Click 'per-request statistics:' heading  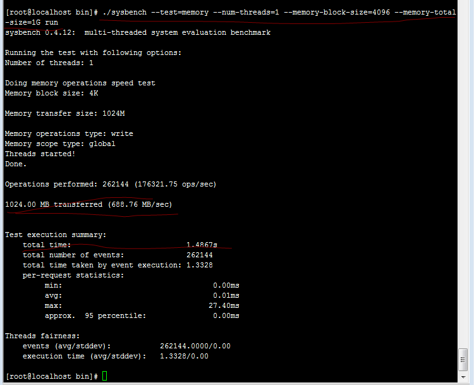73,275
